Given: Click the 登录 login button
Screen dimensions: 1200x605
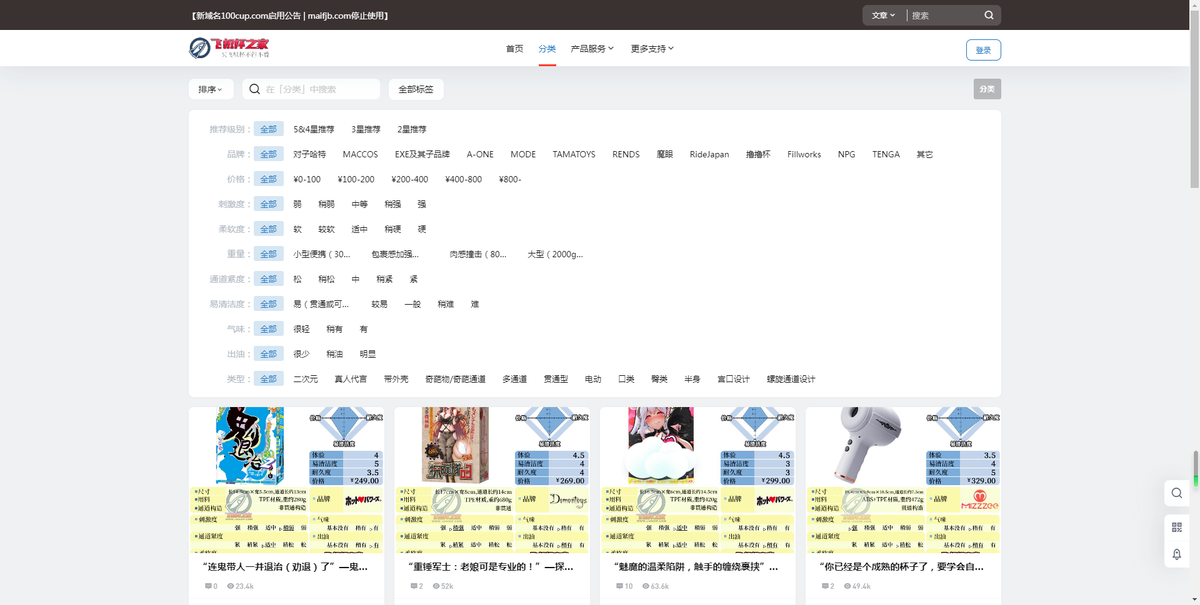Looking at the screenshot, I should coord(983,50).
